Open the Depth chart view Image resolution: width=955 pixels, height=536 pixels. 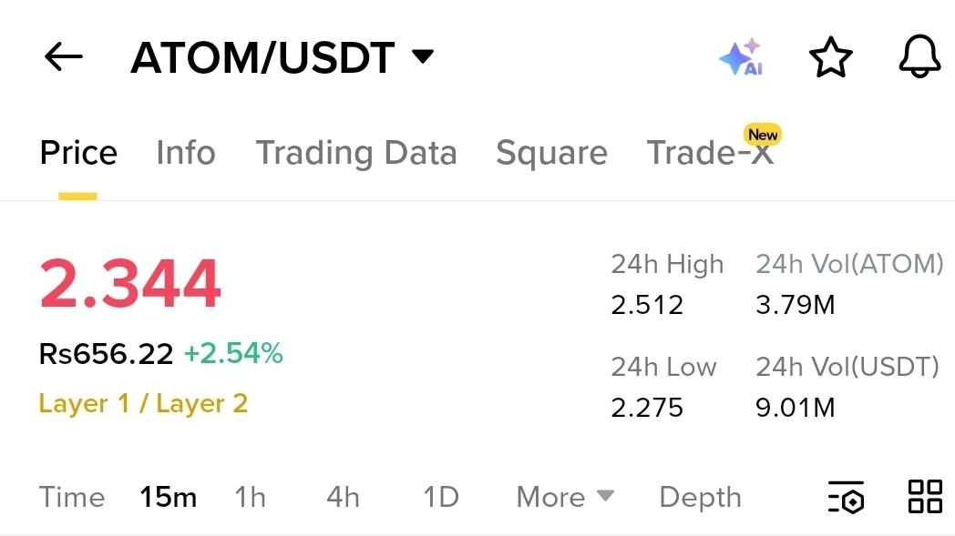(700, 498)
